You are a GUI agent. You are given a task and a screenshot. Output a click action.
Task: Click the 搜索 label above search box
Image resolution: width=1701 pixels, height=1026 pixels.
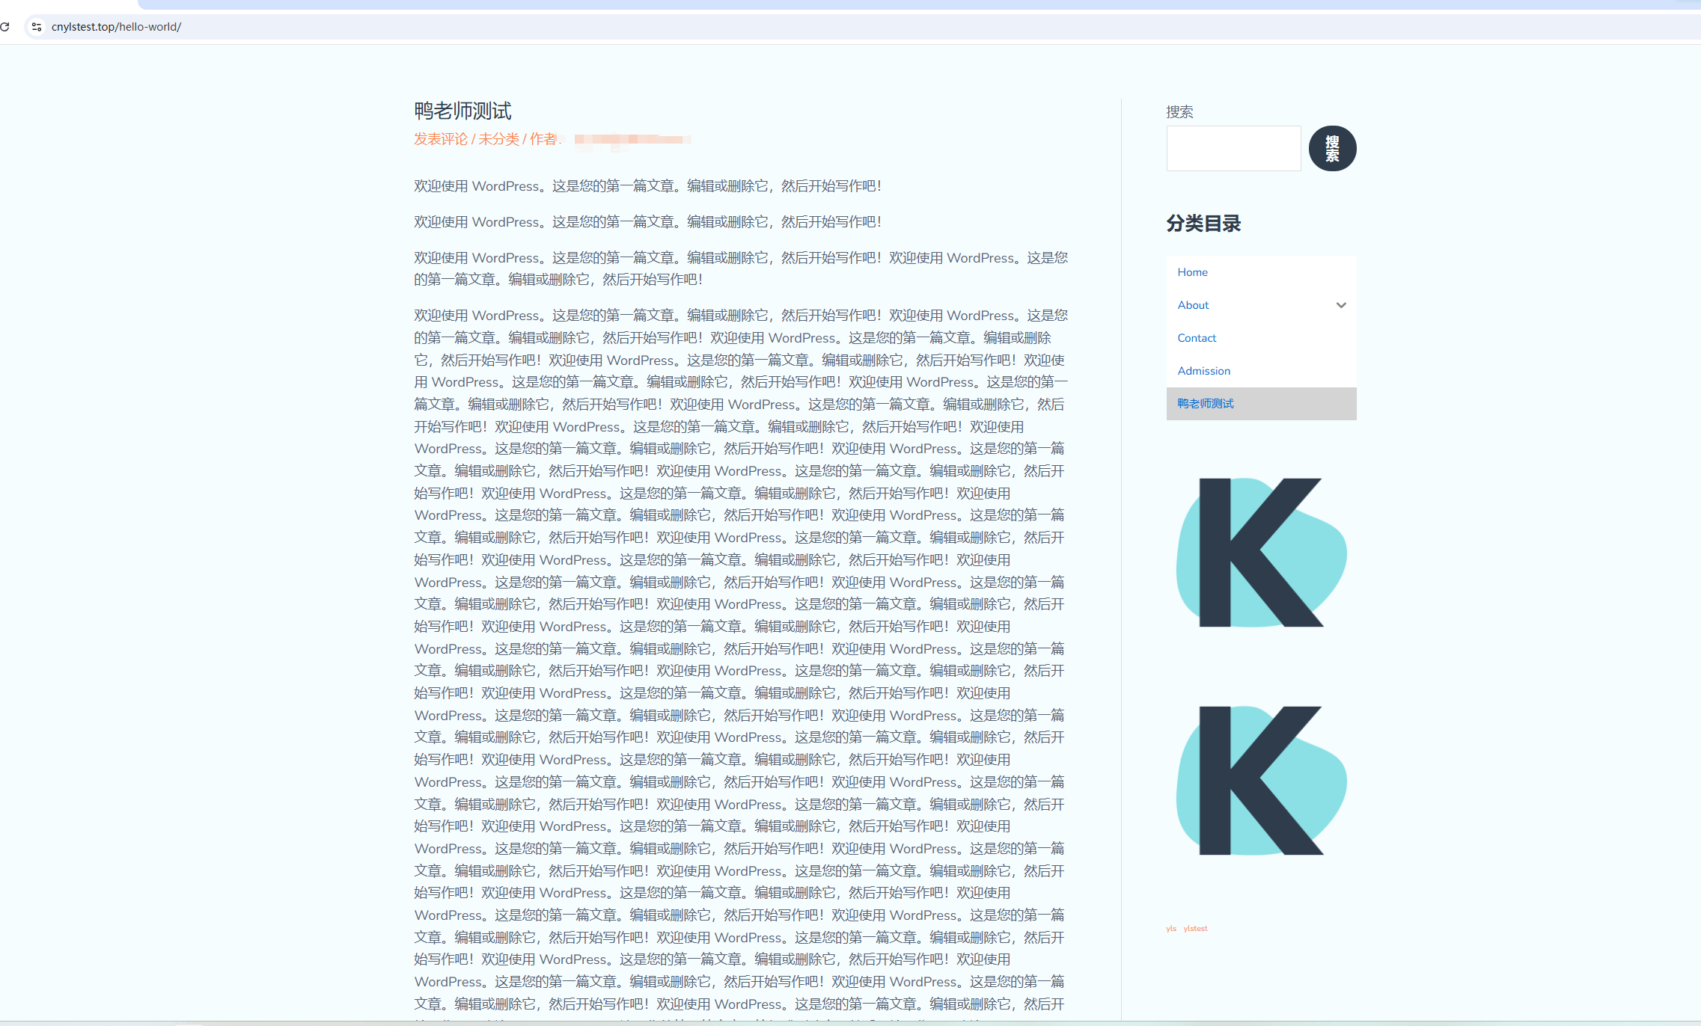pyautogui.click(x=1179, y=111)
